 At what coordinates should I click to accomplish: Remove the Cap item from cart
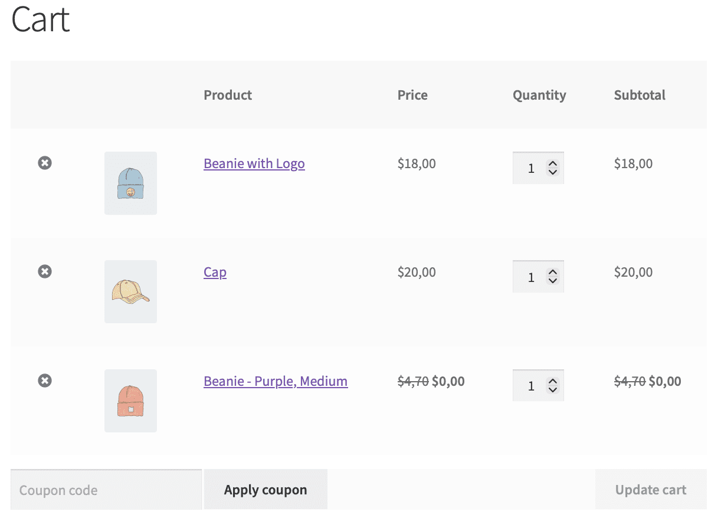coord(45,271)
